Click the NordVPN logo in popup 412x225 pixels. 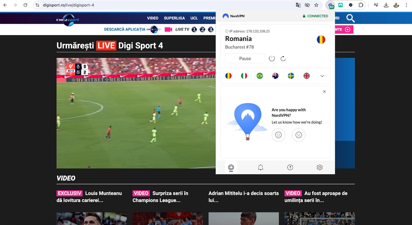[234, 16]
